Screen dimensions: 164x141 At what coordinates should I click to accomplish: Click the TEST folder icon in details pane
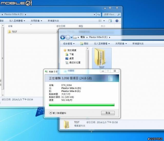tap(66, 124)
